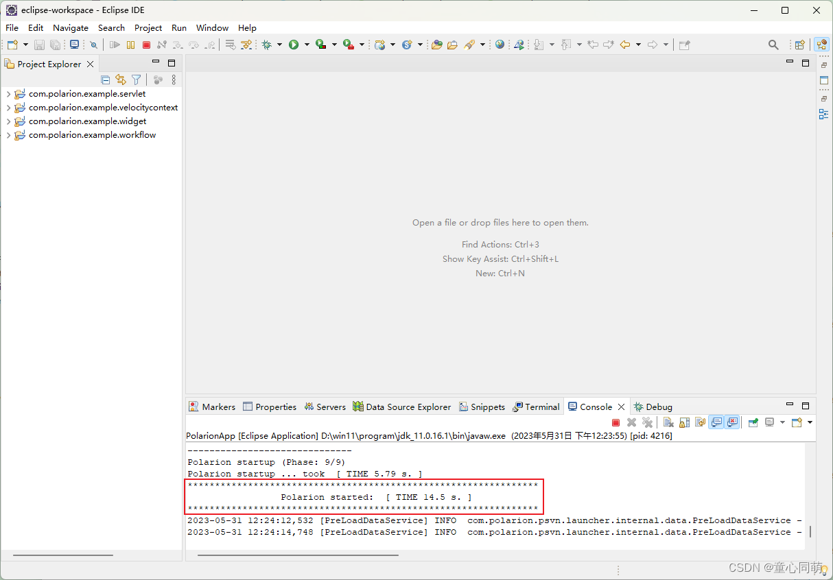Expand com.polarion.example.workflow project
Viewport: 833px width, 580px height.
(8, 135)
